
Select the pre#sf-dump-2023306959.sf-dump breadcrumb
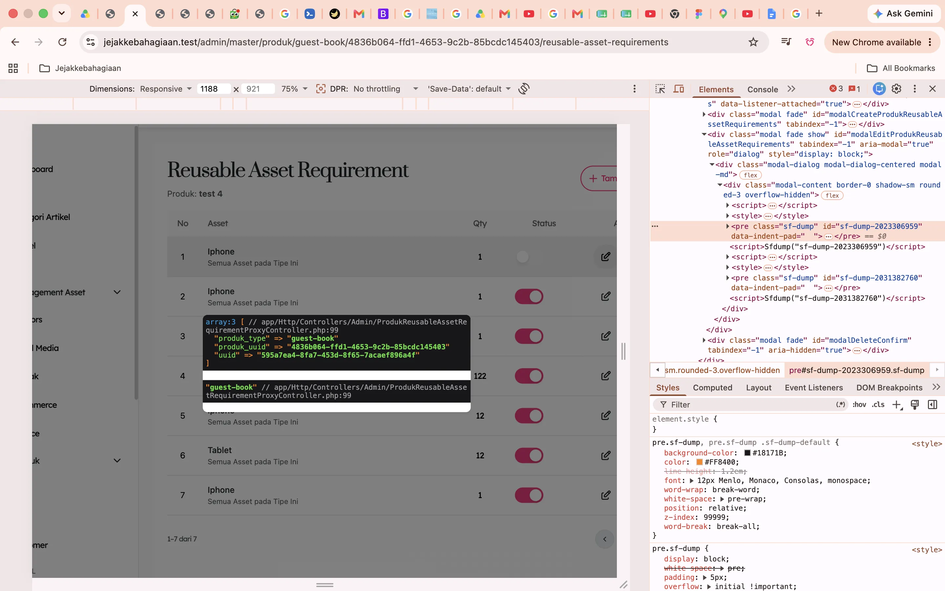click(857, 370)
